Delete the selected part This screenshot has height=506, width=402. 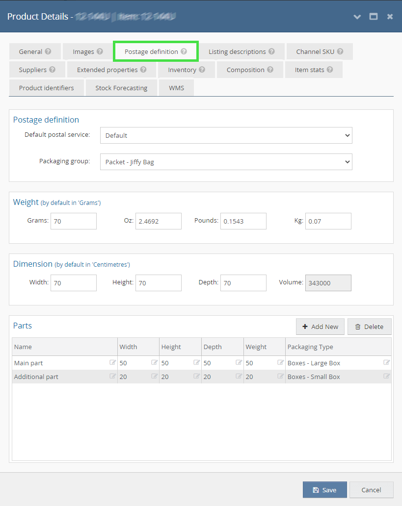[x=369, y=327]
